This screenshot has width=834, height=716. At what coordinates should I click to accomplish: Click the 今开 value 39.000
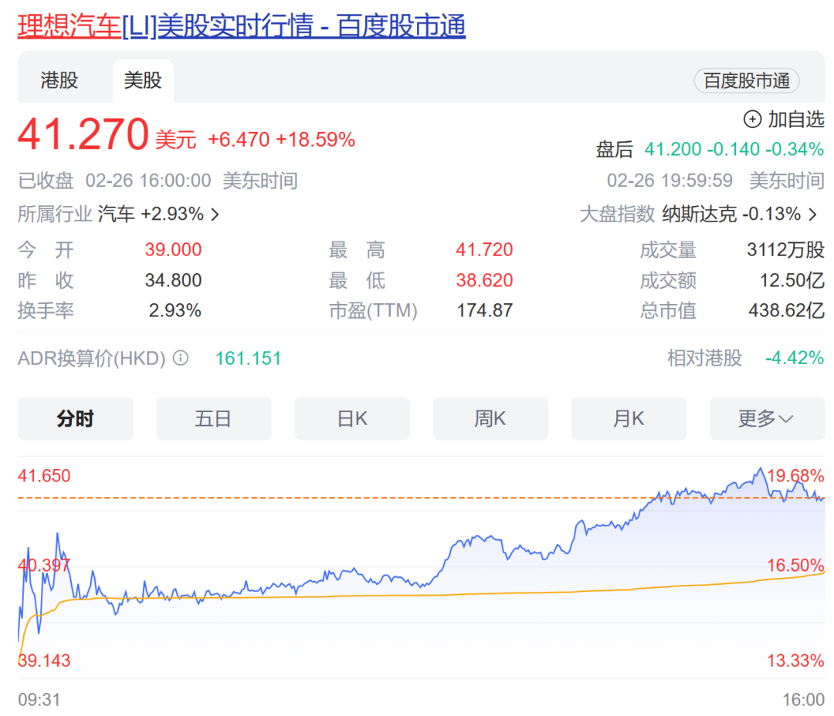[x=174, y=250]
